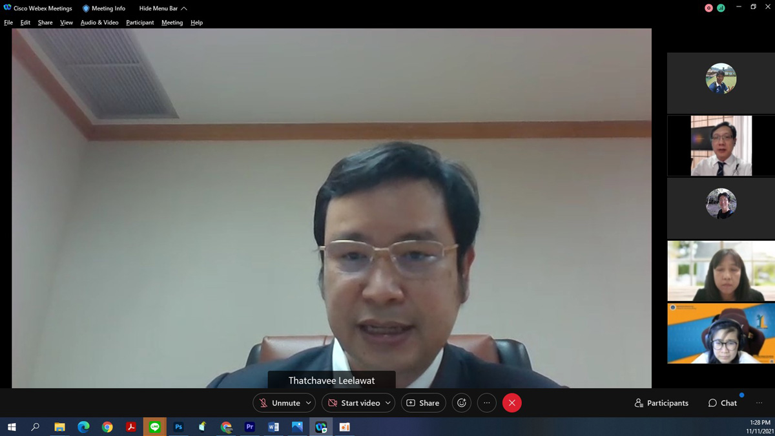
Task: Open the more options ellipsis button
Action: [x=487, y=403]
